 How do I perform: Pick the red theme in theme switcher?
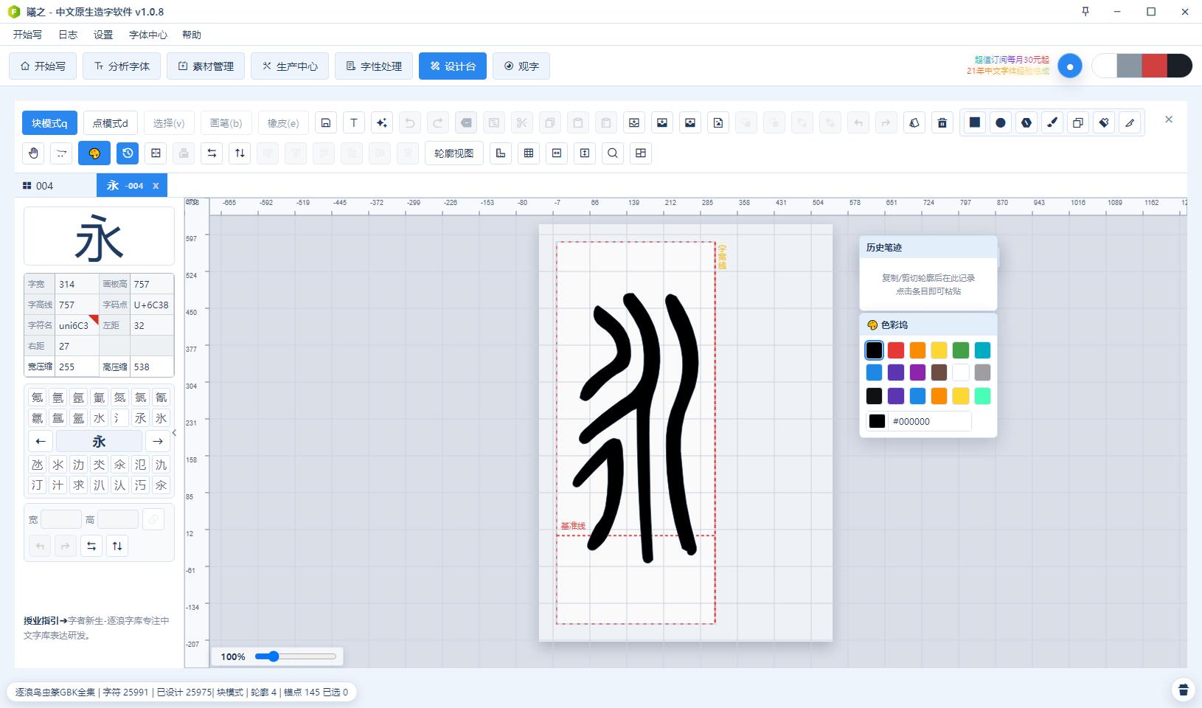(1154, 66)
